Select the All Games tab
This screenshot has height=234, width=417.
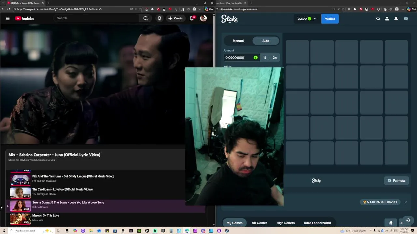(259, 223)
